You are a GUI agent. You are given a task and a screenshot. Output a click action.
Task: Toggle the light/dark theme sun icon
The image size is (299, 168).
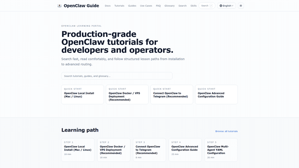coord(241,6)
